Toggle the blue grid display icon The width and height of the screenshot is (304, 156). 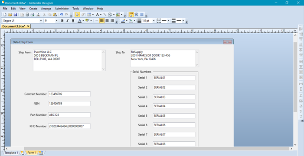tap(142, 15)
